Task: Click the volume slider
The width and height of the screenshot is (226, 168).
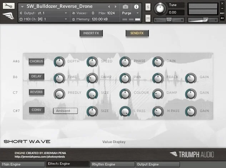Action: (203, 20)
